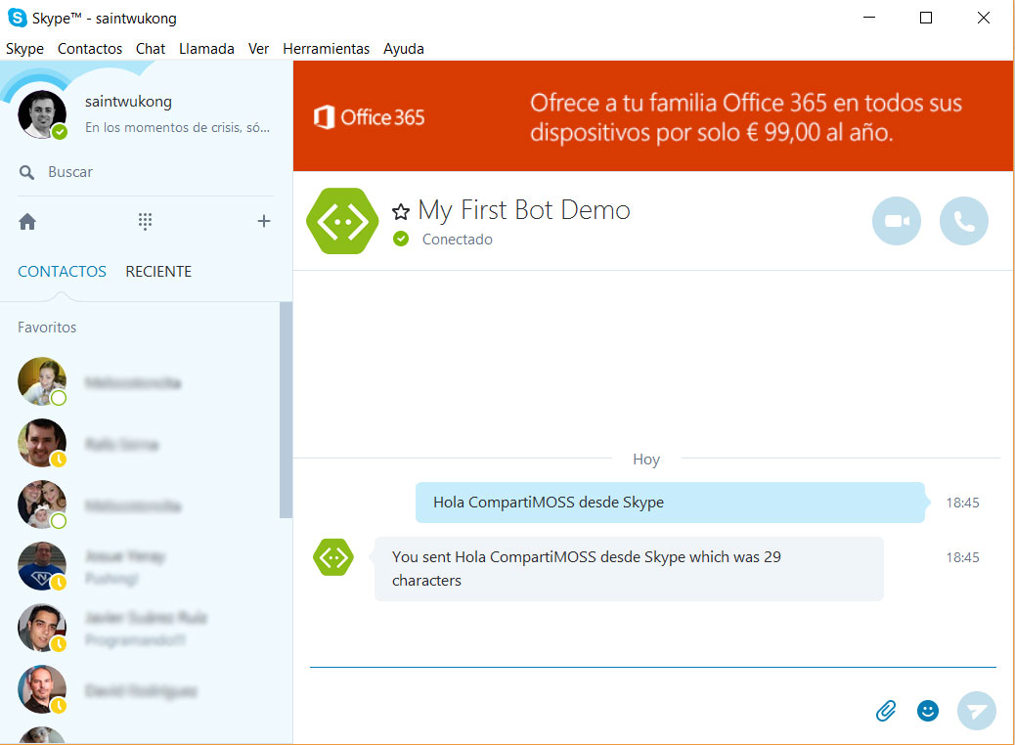The image size is (1015, 745).
Task: Open the attachment paperclip to send a file
Action: [885, 711]
